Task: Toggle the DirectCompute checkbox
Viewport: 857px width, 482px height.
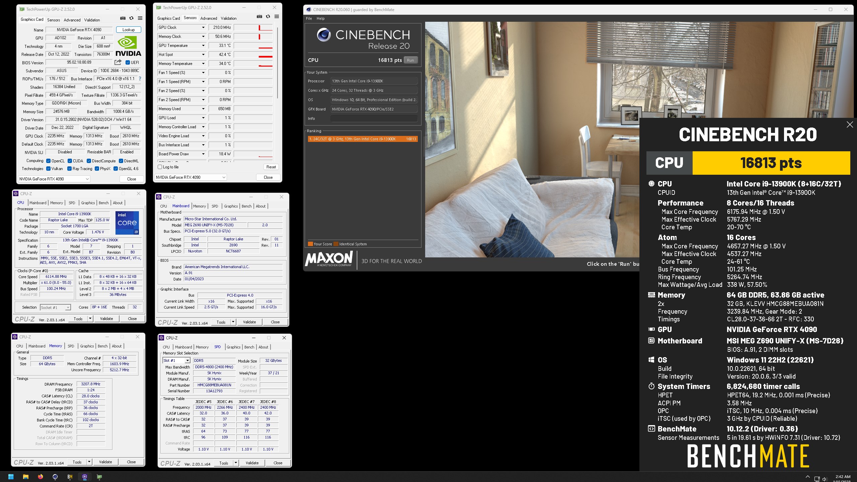Action: click(89, 161)
